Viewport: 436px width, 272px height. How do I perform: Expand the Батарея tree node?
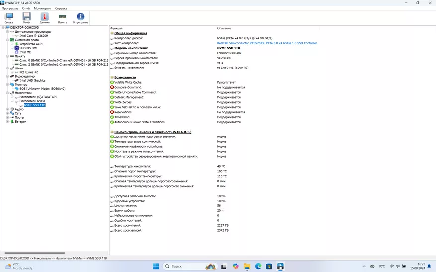point(7,121)
